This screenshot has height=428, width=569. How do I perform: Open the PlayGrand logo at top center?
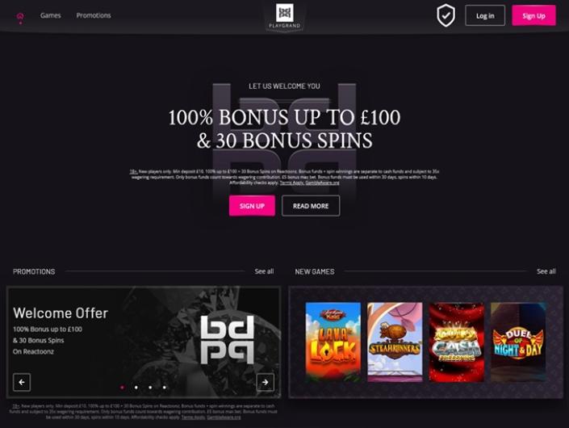tap(284, 17)
